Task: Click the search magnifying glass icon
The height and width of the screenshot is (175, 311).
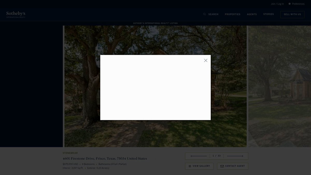Action: (x=204, y=14)
